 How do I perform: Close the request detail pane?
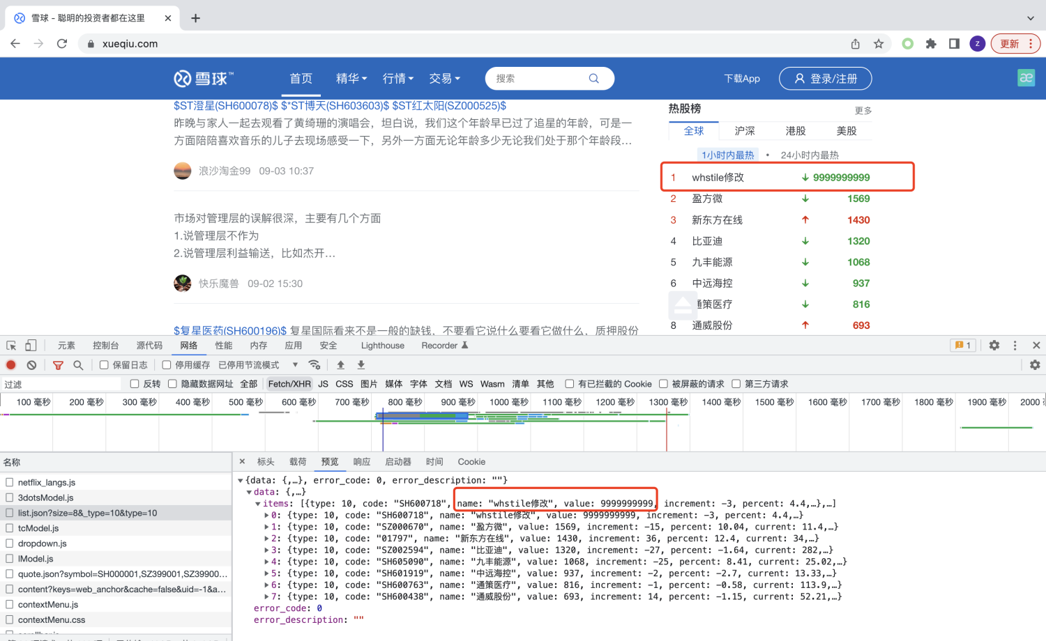point(242,461)
